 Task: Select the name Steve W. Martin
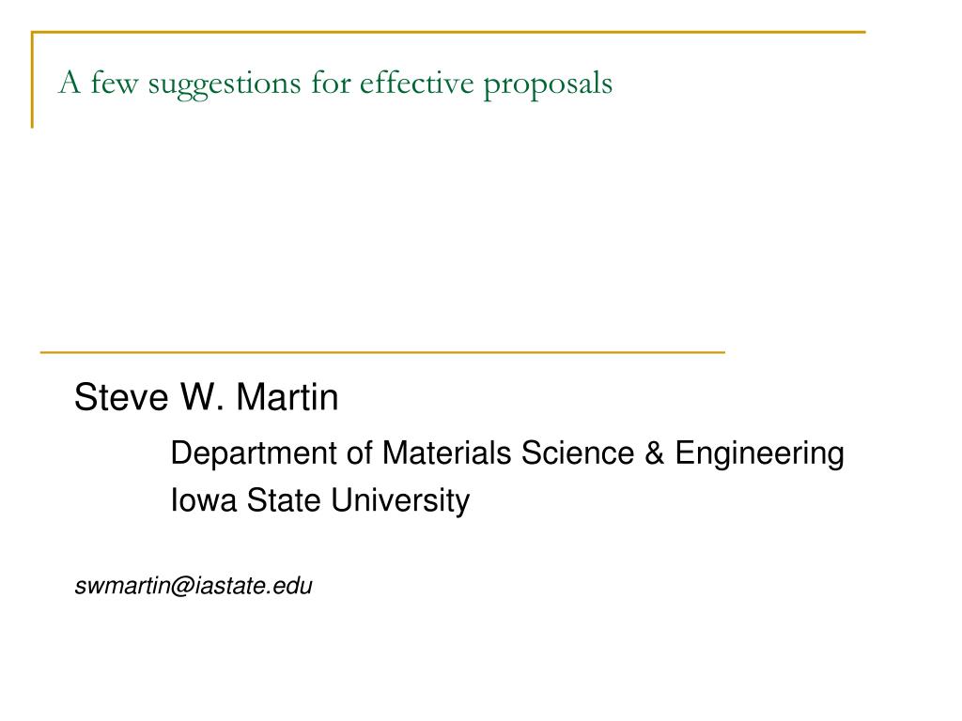(x=206, y=397)
